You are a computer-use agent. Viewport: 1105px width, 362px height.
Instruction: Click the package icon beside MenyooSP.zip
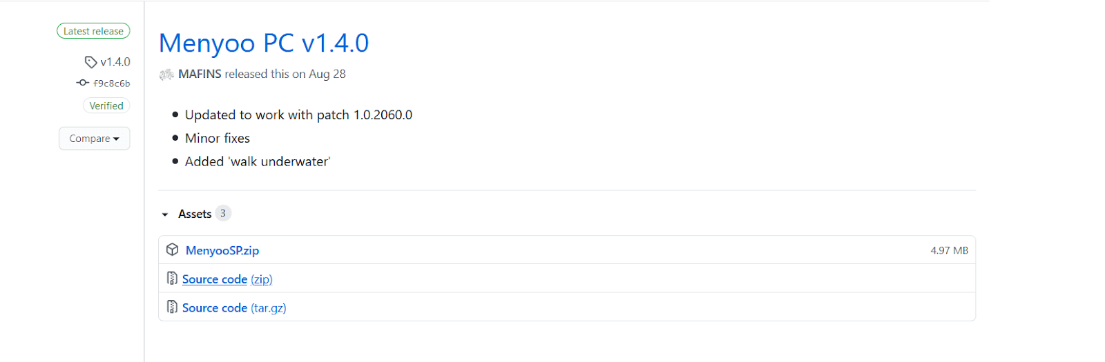pos(173,250)
